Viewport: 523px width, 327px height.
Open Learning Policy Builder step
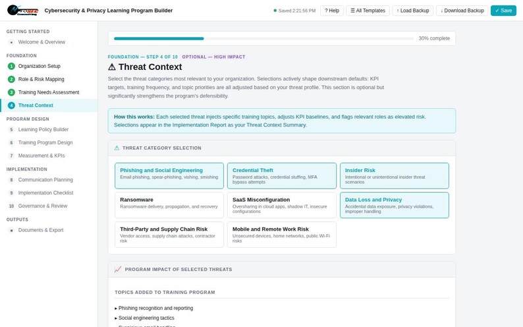[49, 129]
